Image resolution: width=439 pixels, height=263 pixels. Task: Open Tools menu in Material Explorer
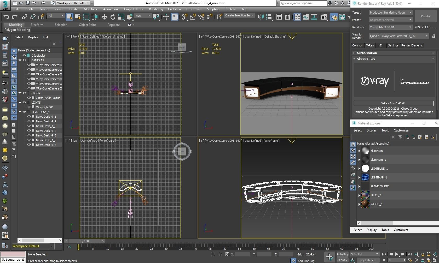click(x=385, y=130)
